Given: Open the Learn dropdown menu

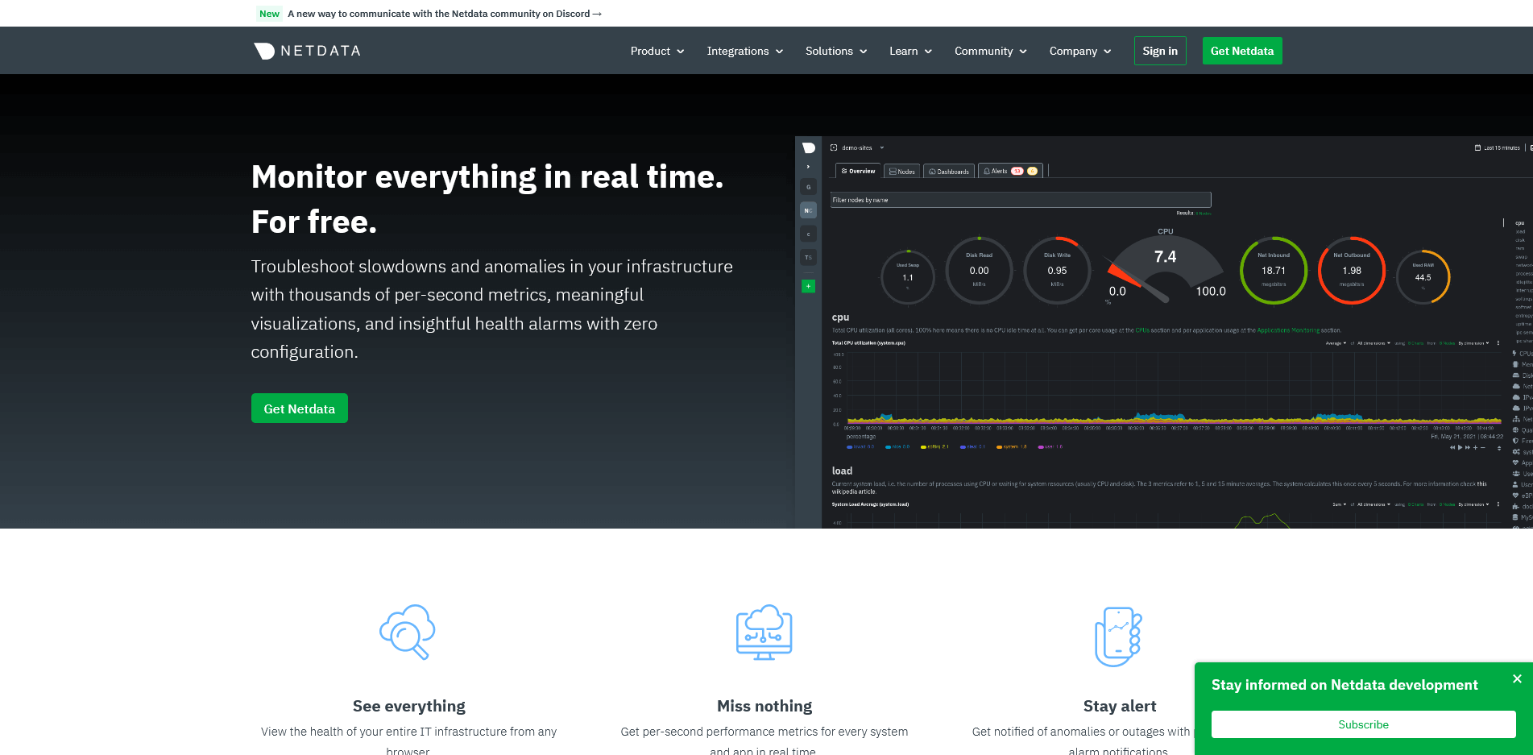Looking at the screenshot, I should point(910,51).
